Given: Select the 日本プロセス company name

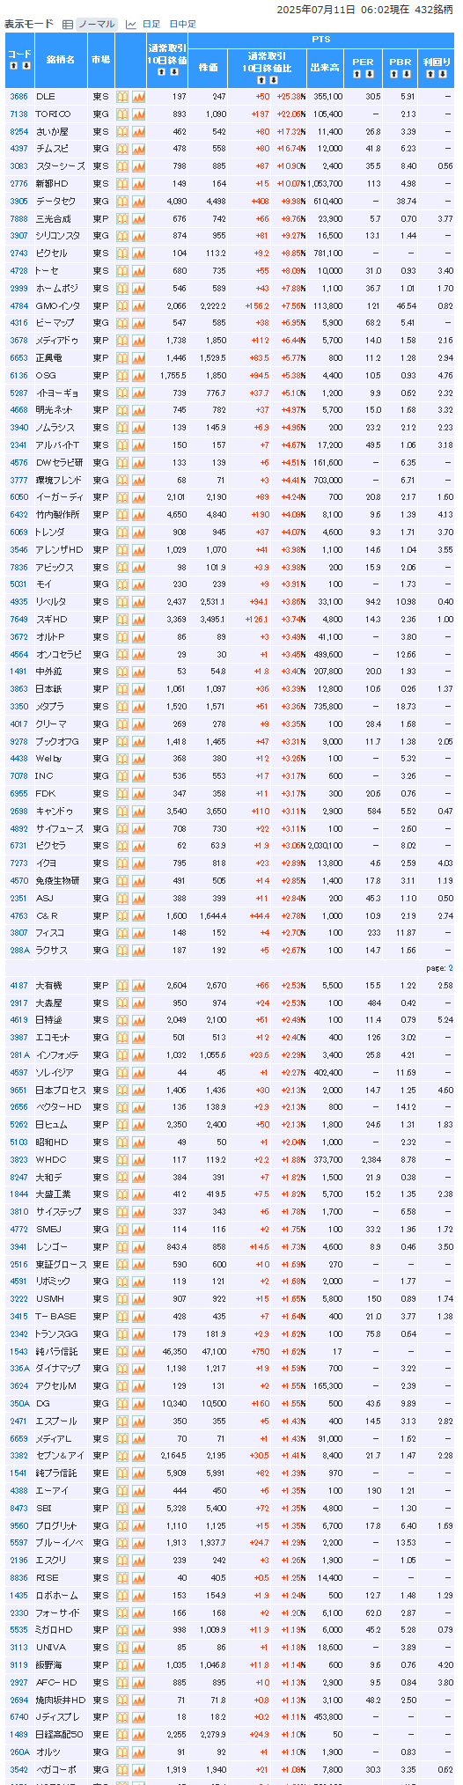Looking at the screenshot, I should [x=60, y=1091].
